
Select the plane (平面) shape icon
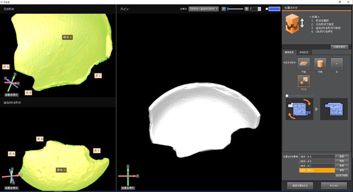click(x=304, y=64)
